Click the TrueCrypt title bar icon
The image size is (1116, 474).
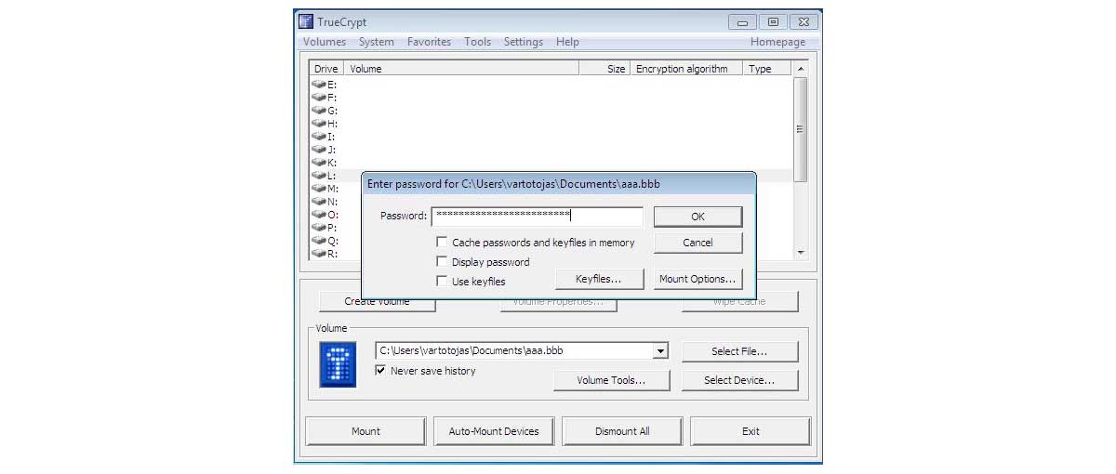[x=305, y=21]
